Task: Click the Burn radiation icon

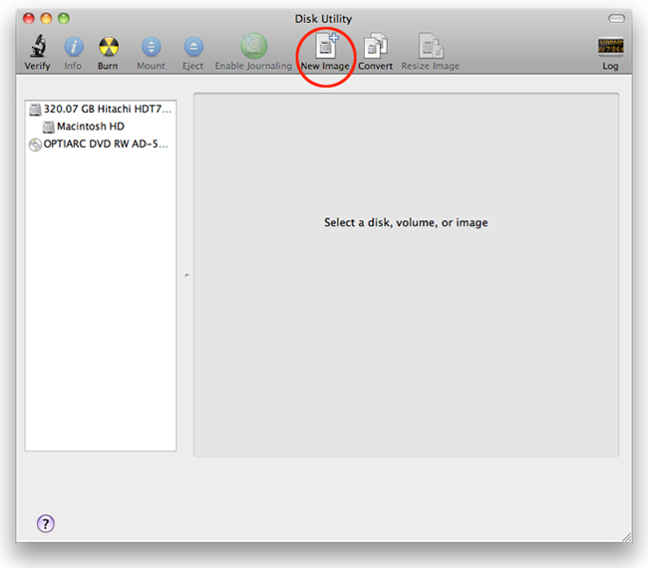Action: [109, 46]
